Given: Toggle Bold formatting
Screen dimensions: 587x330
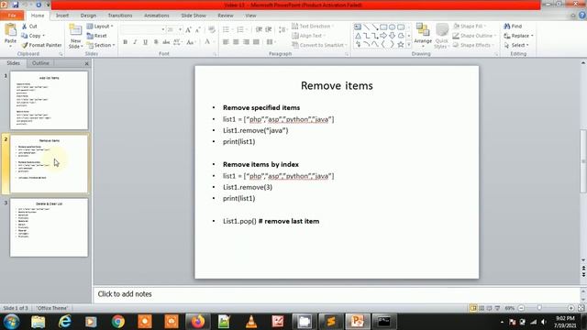Looking at the screenshot, I should pos(126,42).
